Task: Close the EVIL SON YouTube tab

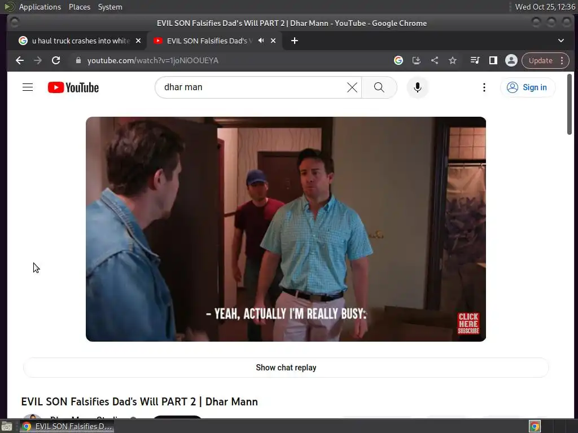Action: point(273,41)
